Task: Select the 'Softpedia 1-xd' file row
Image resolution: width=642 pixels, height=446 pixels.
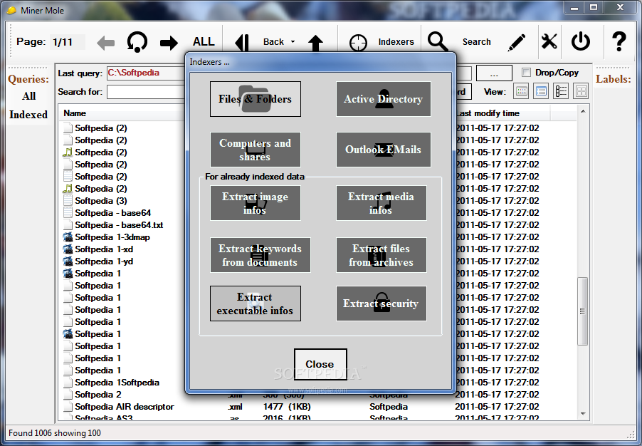Action: (104, 249)
